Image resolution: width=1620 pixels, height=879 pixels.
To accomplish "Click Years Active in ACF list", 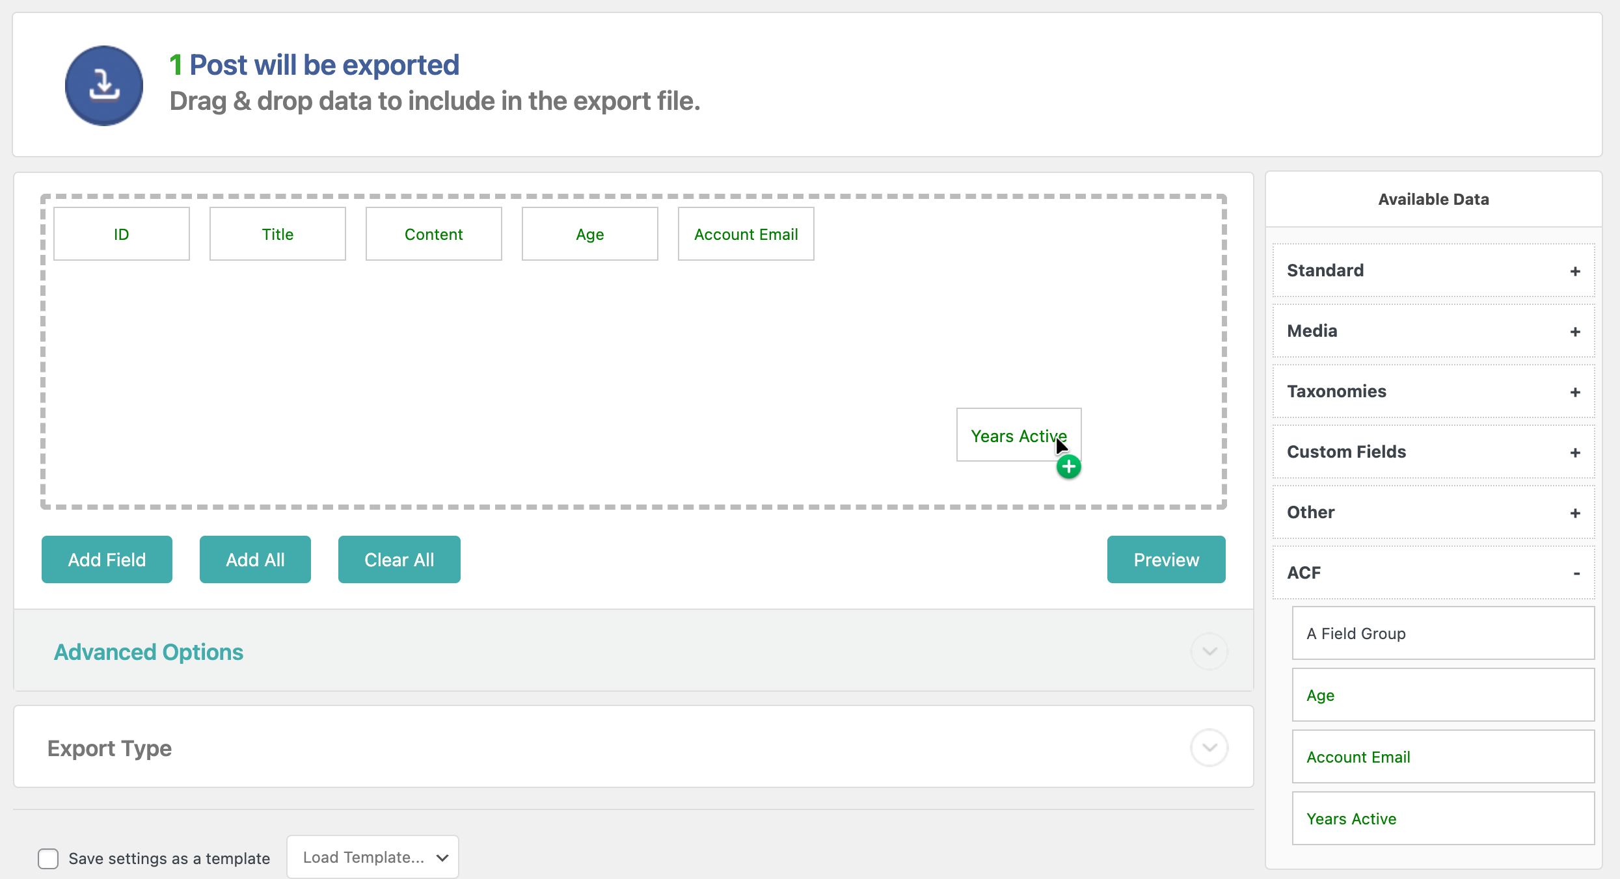I will [1442, 819].
